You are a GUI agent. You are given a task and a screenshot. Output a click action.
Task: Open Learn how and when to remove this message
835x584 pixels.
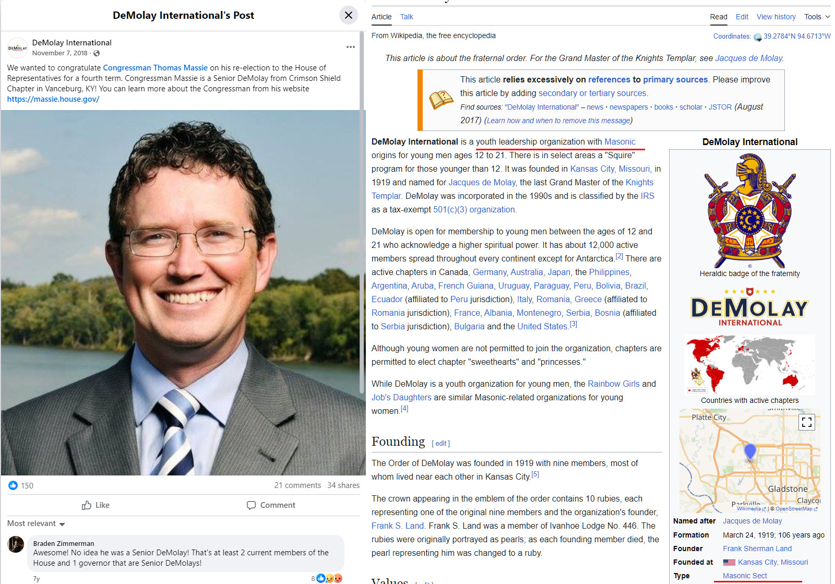[x=558, y=121]
